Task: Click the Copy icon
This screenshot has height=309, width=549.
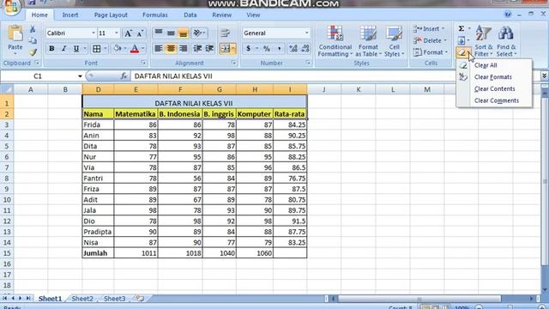Action: coord(33,40)
